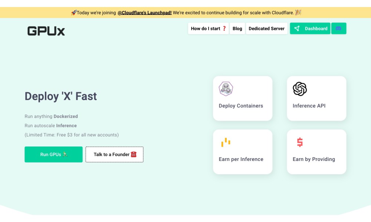Open the Dedicated Server page
This screenshot has height=222, width=371.
tap(266, 28)
